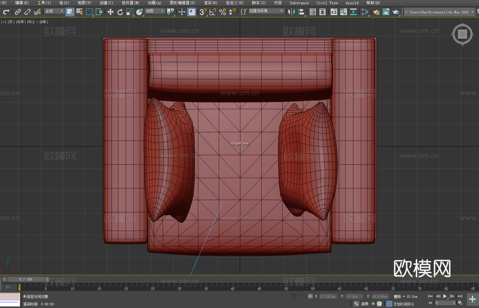
Task: Select the Move tool
Action: 111,12
